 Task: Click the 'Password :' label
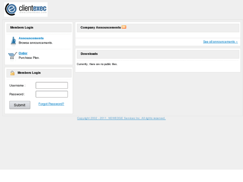(17, 94)
